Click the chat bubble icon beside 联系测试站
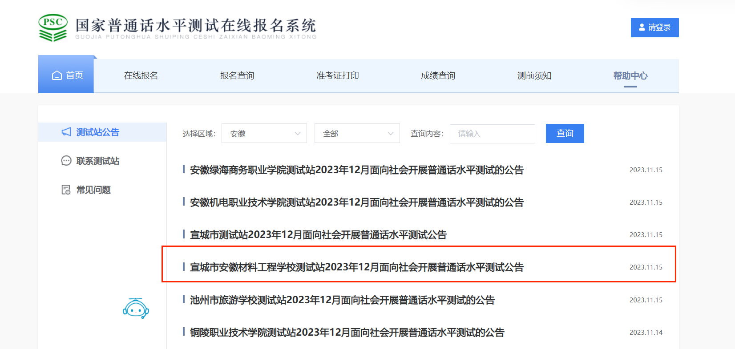The height and width of the screenshot is (349, 735). 66,161
